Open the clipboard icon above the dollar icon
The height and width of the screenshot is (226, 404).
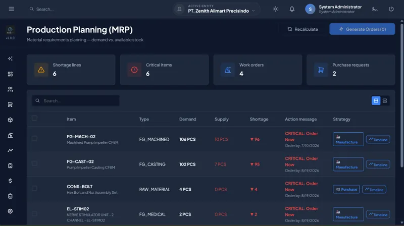point(10,165)
